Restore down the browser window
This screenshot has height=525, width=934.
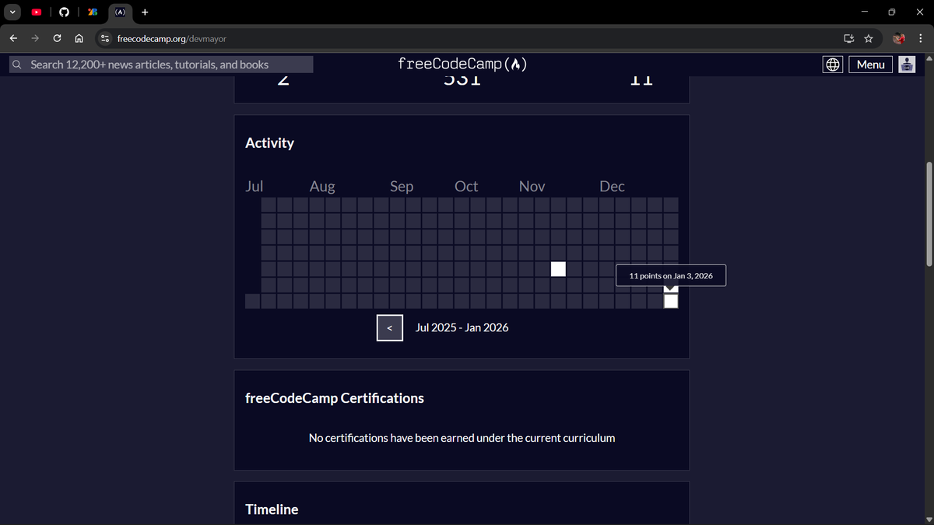[891, 12]
